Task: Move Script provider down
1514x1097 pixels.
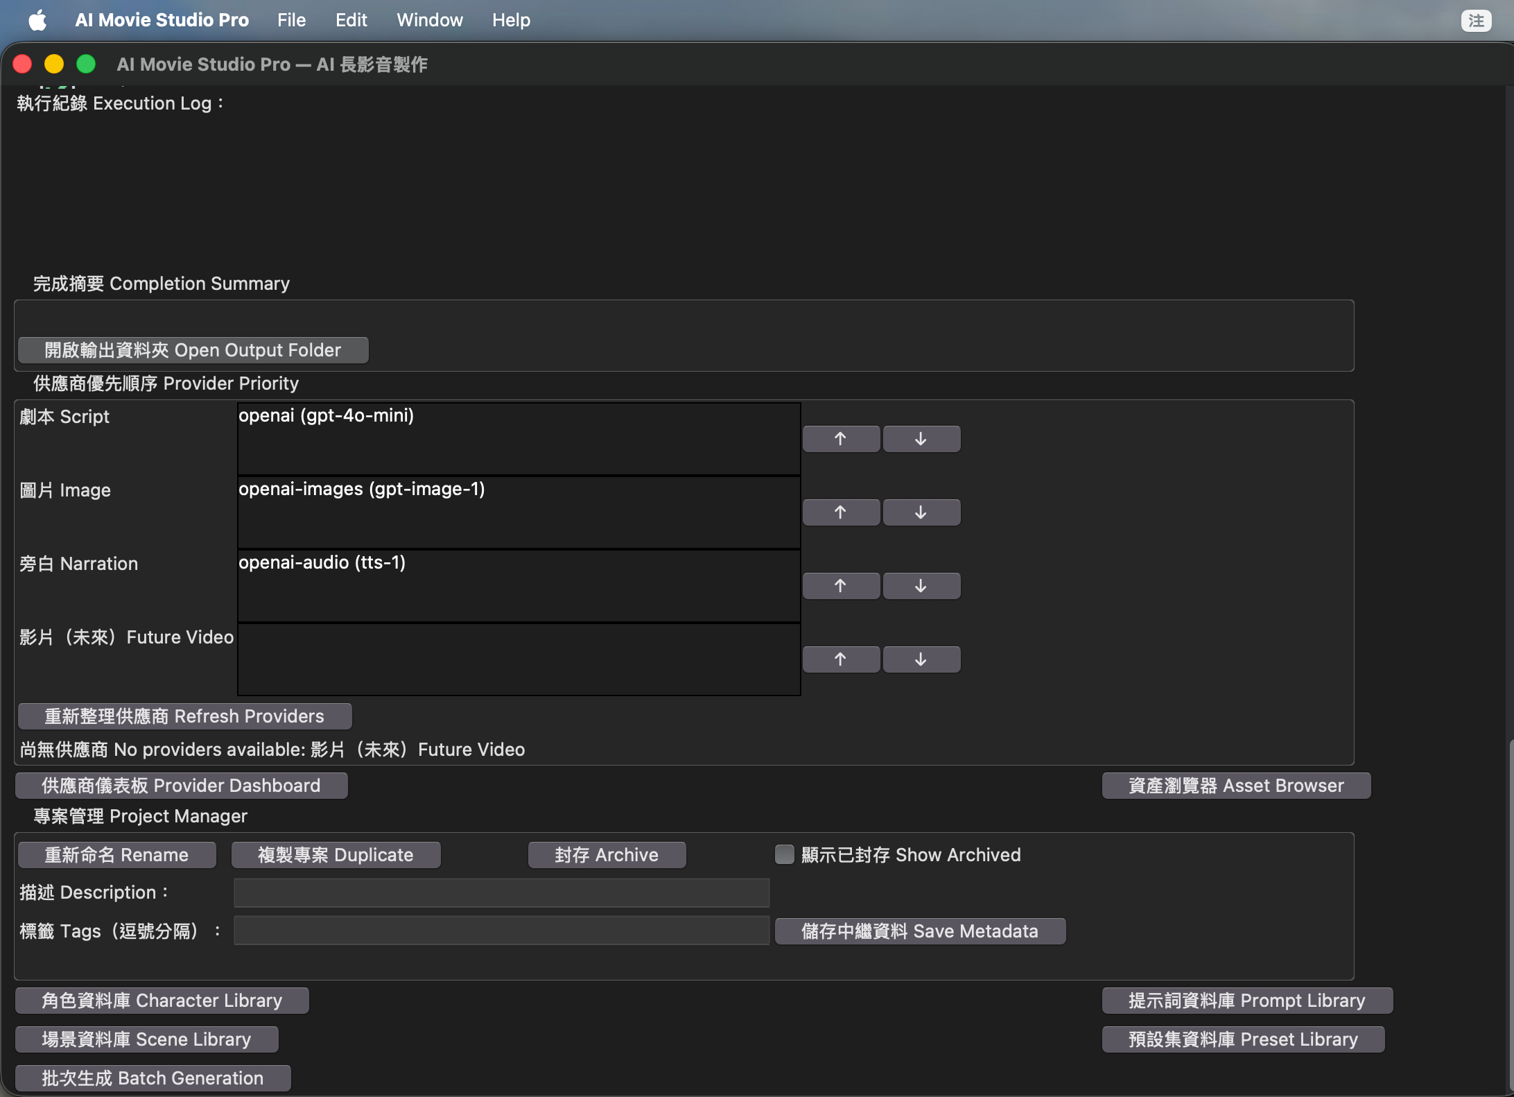Action: tap(921, 439)
